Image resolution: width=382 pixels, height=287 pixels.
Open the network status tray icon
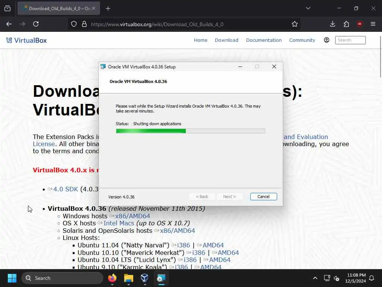(327, 278)
